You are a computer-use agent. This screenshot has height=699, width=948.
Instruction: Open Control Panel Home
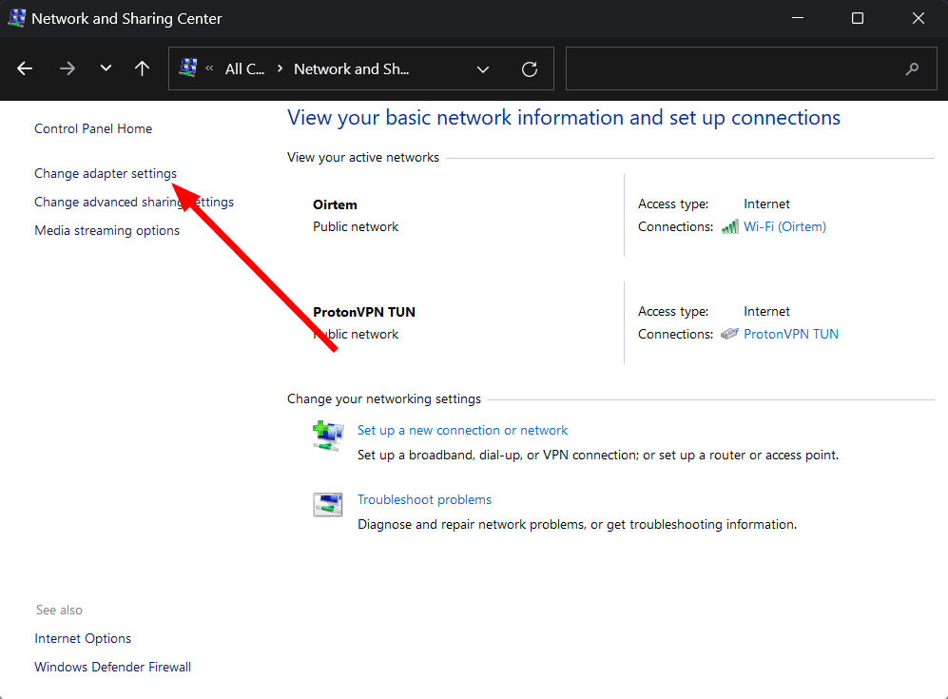93,128
